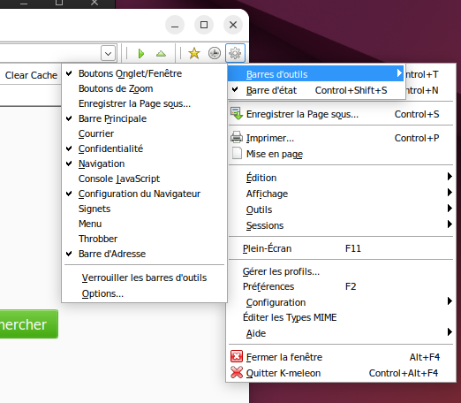Open Mise en page
The image size is (461, 403).
point(341,154)
